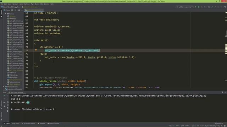Open the TODO tool window tab

tap(16, 123)
